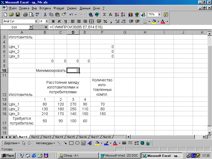Screen dimensions: 212x159
Task: Print the sheet using the printer icon
Action: (x=25, y=15)
